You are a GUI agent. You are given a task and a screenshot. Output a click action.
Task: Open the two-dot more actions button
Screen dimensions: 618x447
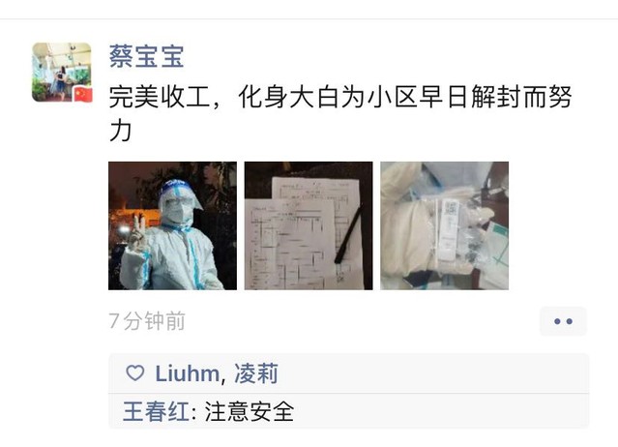pos(563,321)
